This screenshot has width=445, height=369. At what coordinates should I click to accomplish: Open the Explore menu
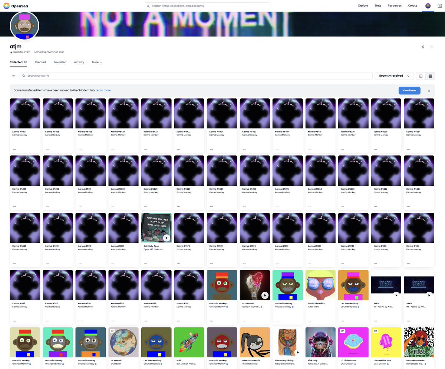click(363, 6)
